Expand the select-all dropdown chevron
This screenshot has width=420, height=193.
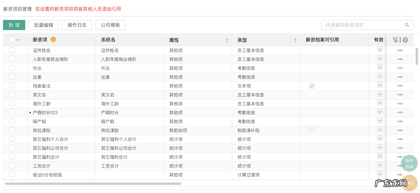click(x=18, y=40)
